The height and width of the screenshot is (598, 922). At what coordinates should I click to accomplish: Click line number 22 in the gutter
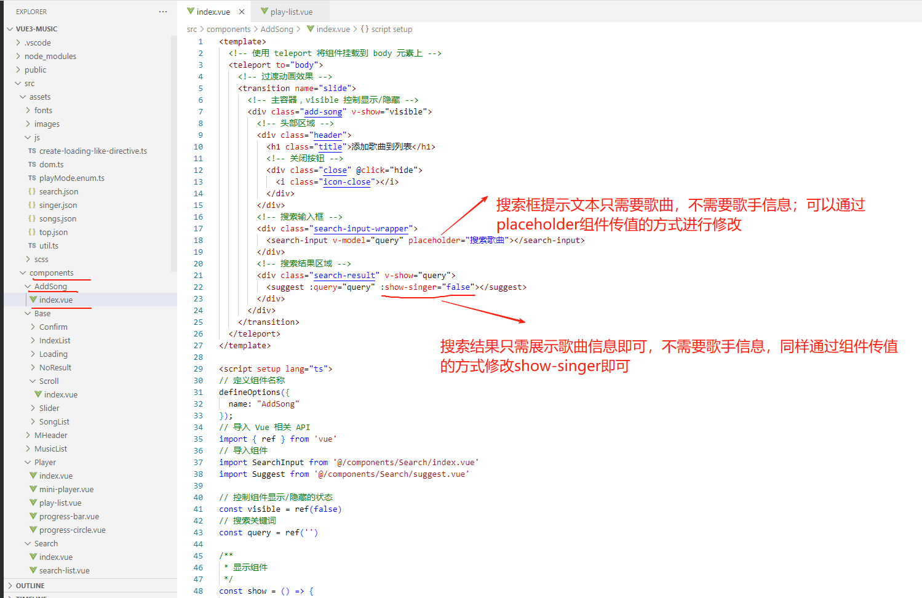tap(198, 287)
